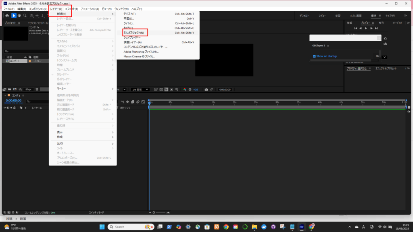Image resolution: width=413 pixels, height=232 pixels.
Task: Open the 1/4 画質 resolution dropdown
Action: point(140,89)
